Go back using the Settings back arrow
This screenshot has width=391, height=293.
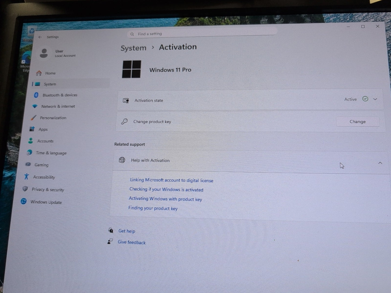(x=40, y=37)
